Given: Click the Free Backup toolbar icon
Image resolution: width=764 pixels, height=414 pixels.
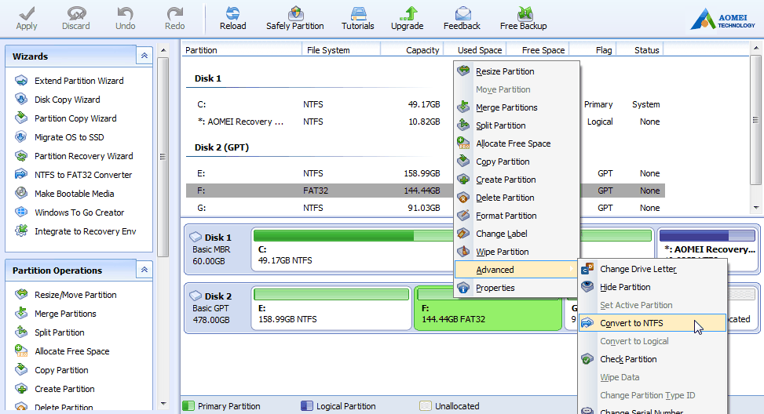Looking at the screenshot, I should pos(525,13).
